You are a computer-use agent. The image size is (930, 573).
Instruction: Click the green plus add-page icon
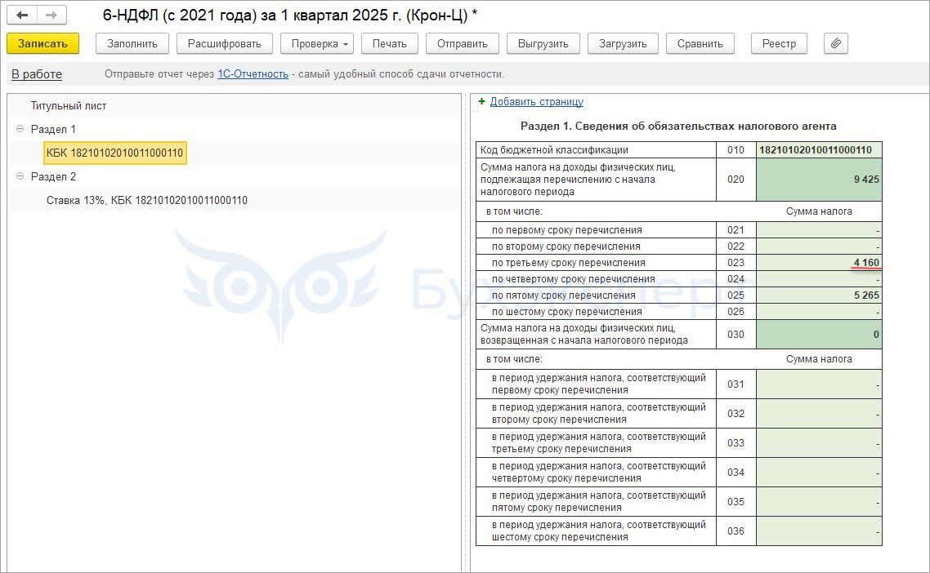(481, 101)
